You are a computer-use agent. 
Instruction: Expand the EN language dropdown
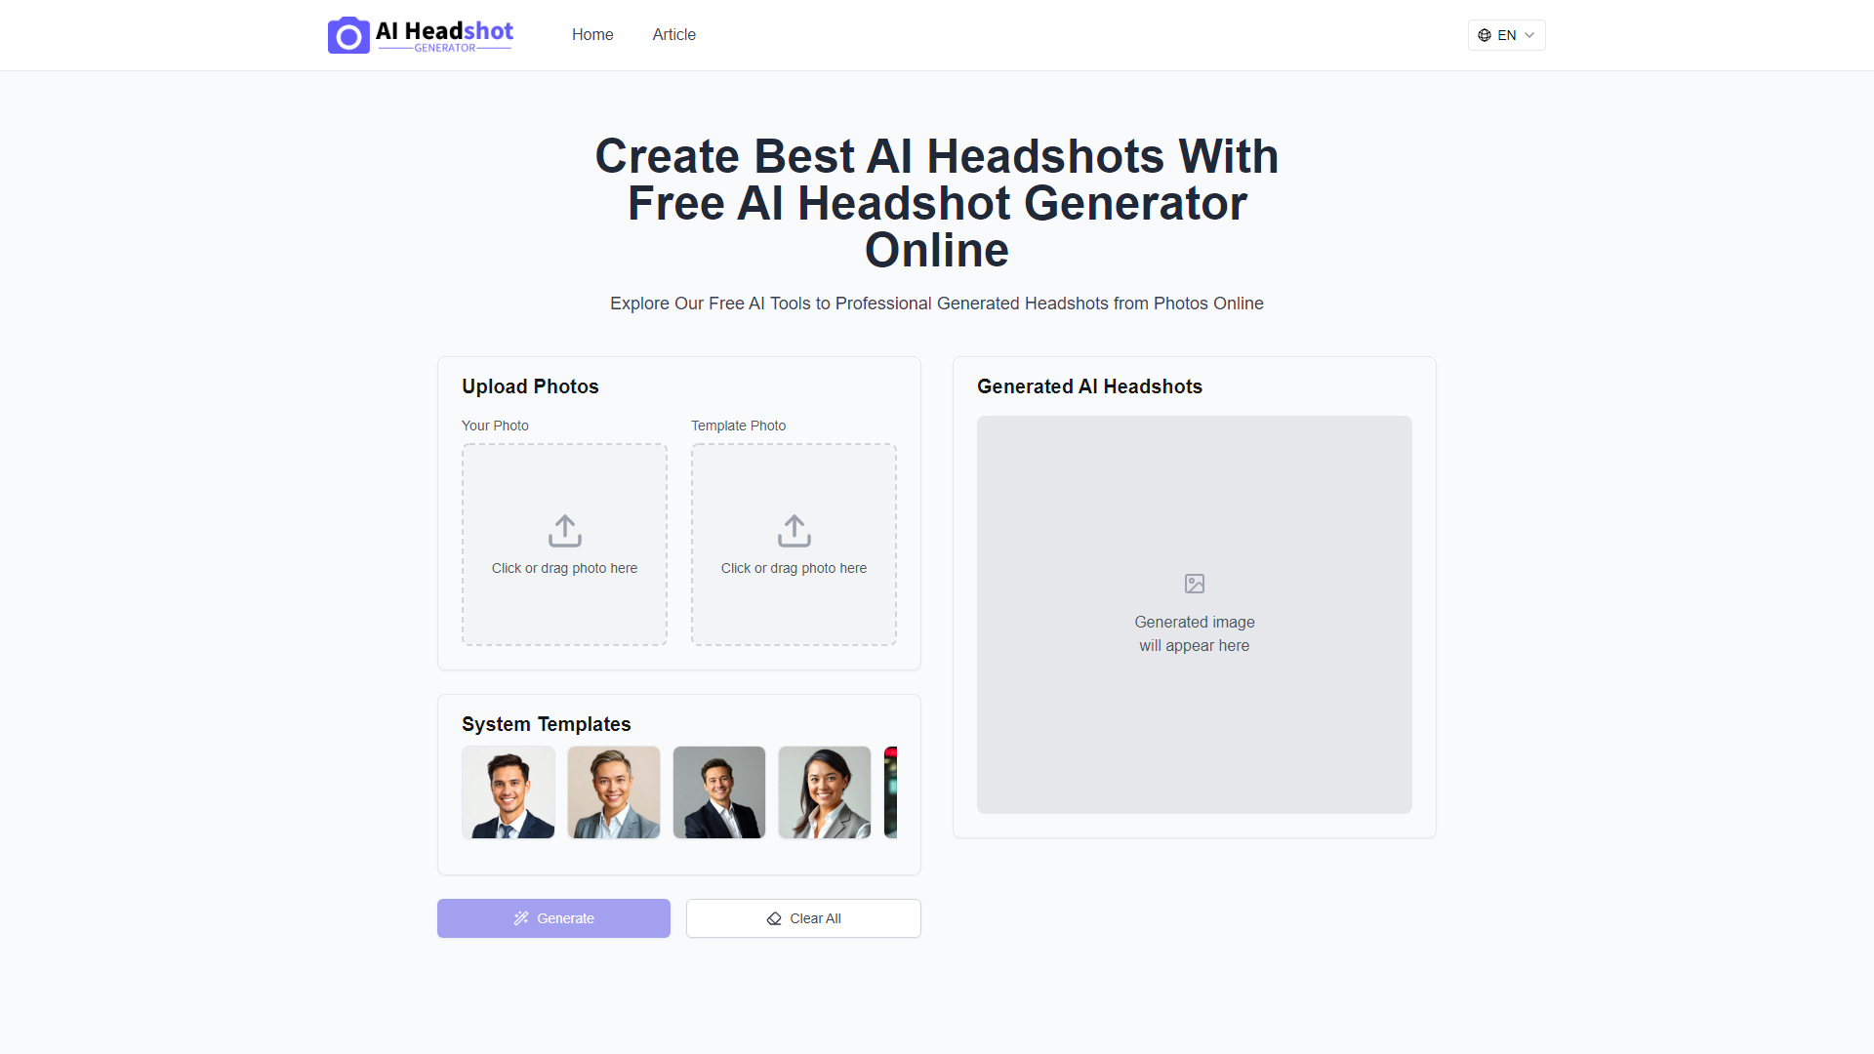pyautogui.click(x=1507, y=35)
